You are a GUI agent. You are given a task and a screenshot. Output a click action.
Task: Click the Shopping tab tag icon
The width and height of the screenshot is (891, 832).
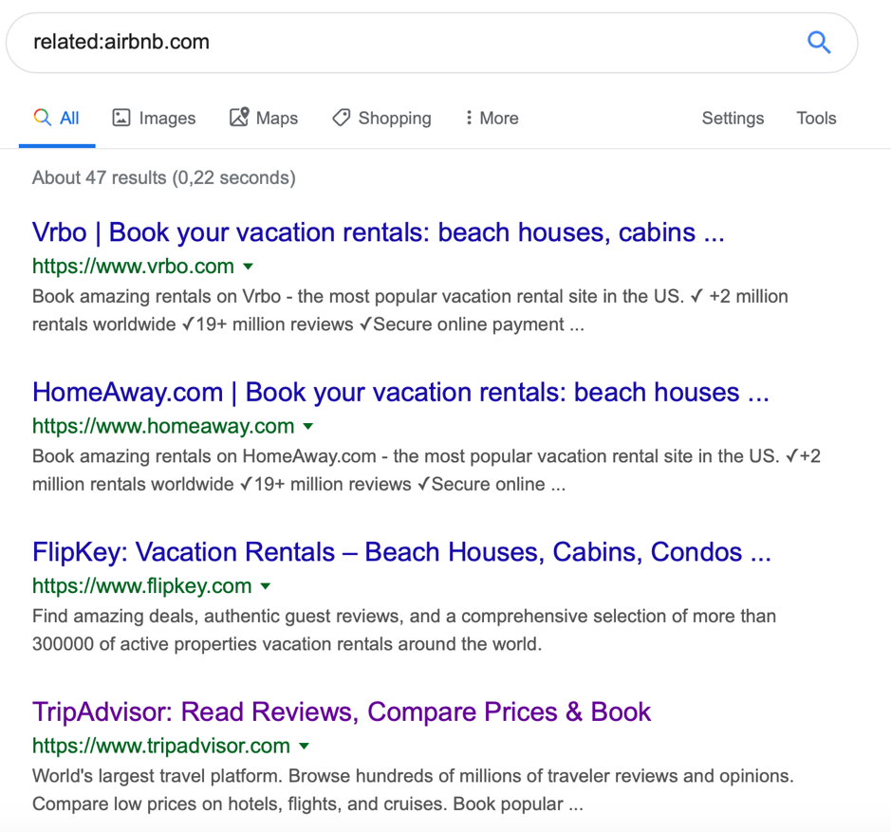click(x=342, y=118)
